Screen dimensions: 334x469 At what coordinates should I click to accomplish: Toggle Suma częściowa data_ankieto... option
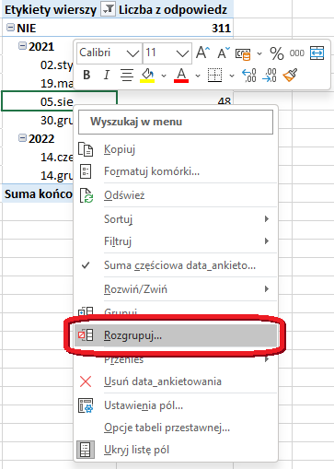coord(176,265)
